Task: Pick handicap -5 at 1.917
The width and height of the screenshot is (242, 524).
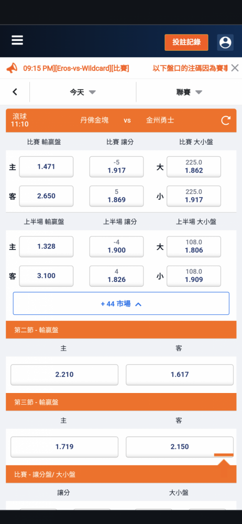Action: coord(116,167)
